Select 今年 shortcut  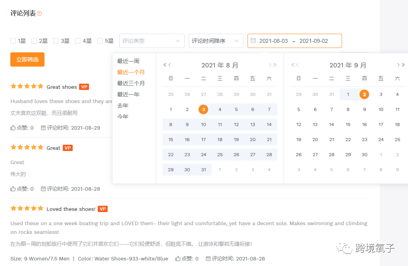pos(123,117)
